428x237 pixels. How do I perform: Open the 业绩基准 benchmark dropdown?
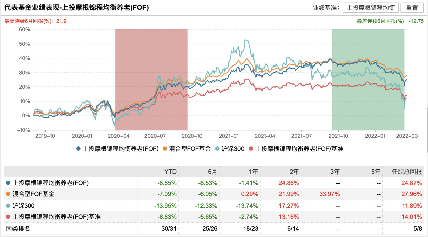click(x=371, y=7)
